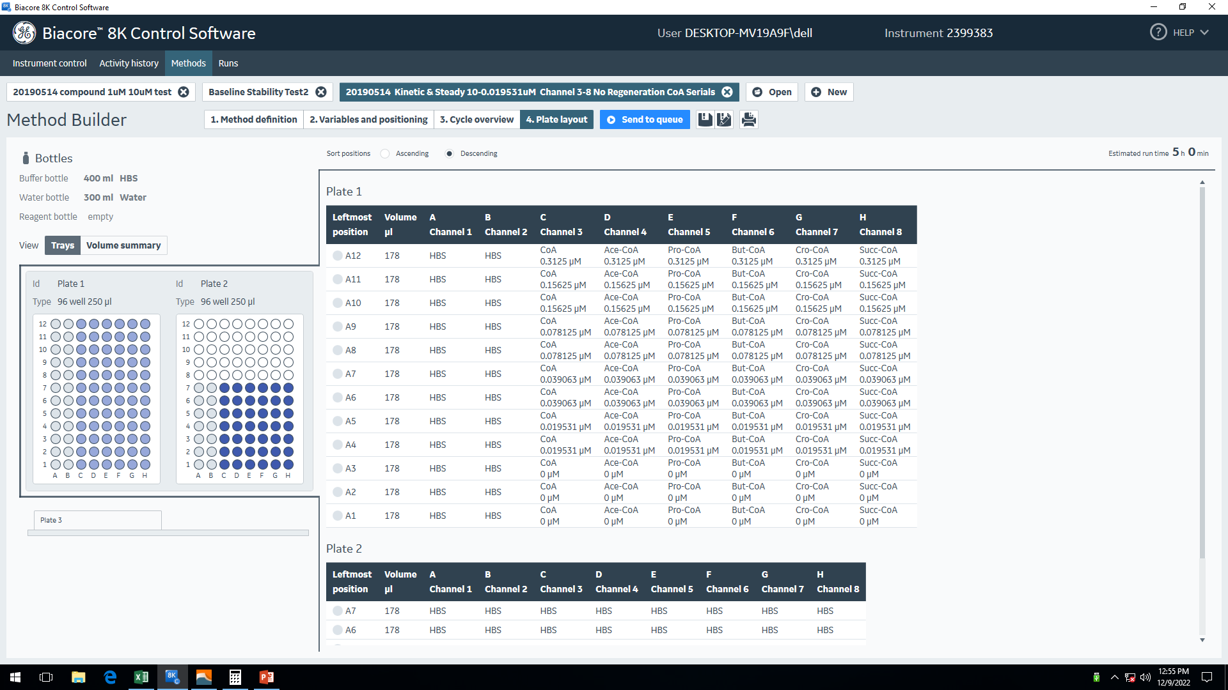
Task: Close the Baseline Stability Test2 method
Action: [x=321, y=92]
